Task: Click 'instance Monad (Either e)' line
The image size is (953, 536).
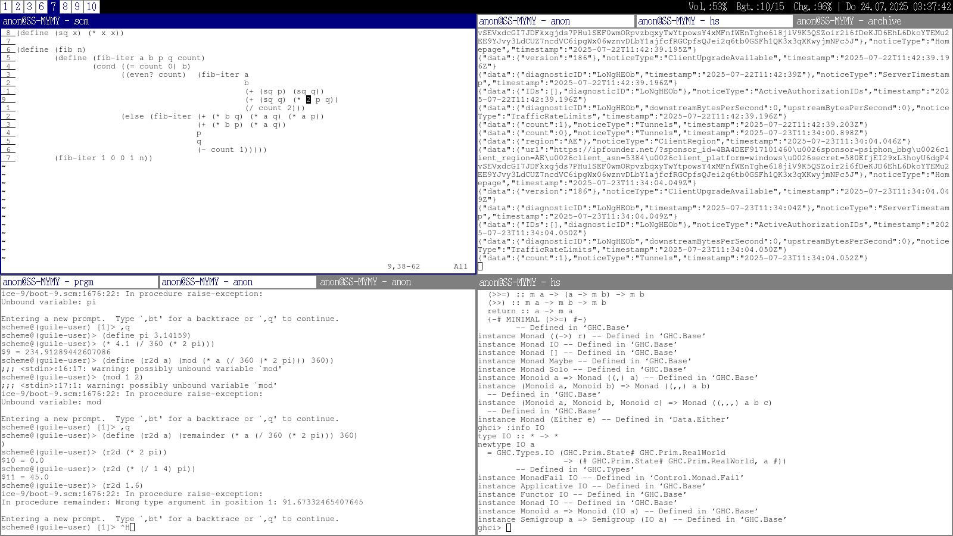Action: pos(604,419)
